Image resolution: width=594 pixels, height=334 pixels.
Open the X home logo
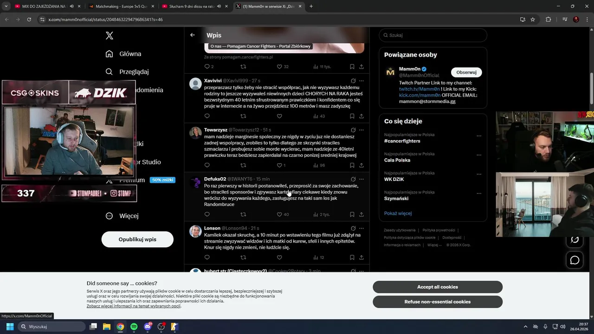(109, 36)
